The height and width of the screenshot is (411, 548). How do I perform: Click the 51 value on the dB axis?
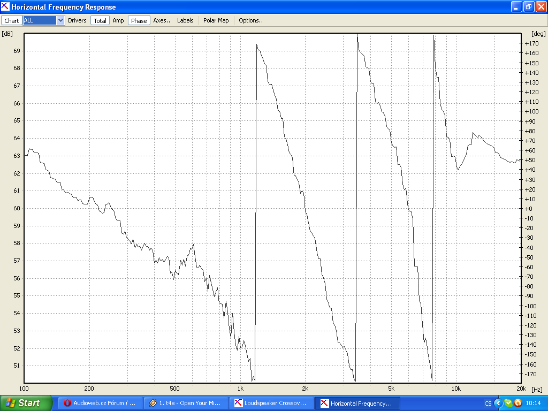coord(17,366)
